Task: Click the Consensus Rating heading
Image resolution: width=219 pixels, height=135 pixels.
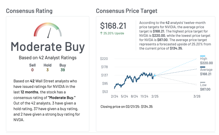Action: [x=29, y=11]
